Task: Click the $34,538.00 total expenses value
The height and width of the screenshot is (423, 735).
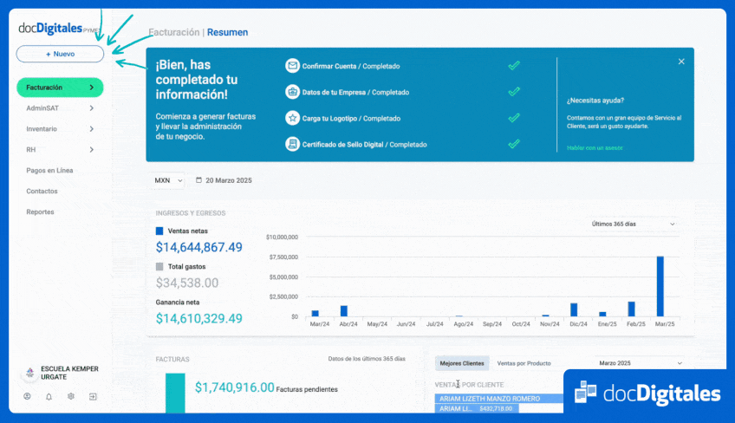Action: [187, 283]
